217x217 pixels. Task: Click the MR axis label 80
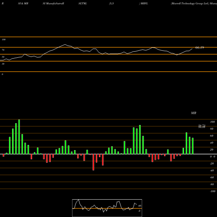coord(212,129)
